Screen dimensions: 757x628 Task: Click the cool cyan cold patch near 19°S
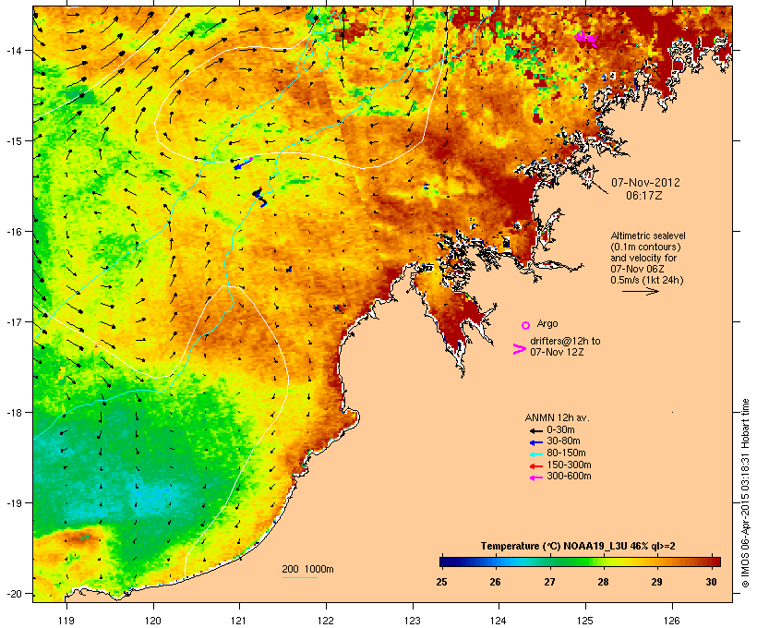(154, 498)
